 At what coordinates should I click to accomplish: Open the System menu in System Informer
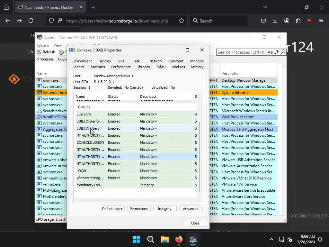coord(43,45)
